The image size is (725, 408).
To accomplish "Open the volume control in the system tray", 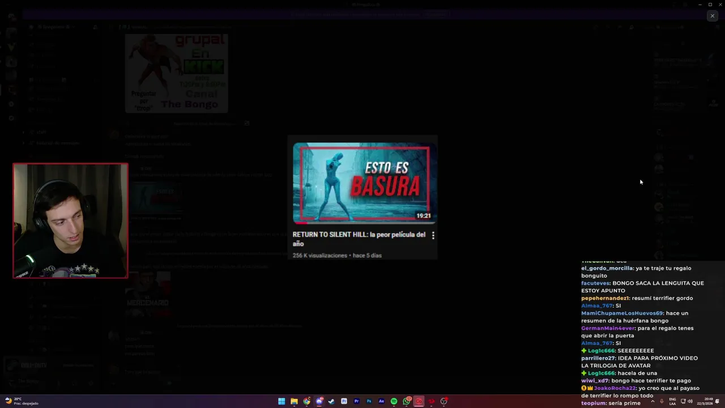I will (x=690, y=401).
